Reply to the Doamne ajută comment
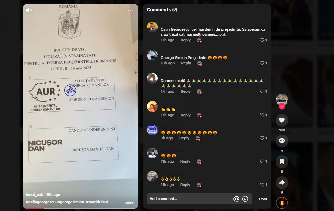Screen dimensions: 334x211 185,91
